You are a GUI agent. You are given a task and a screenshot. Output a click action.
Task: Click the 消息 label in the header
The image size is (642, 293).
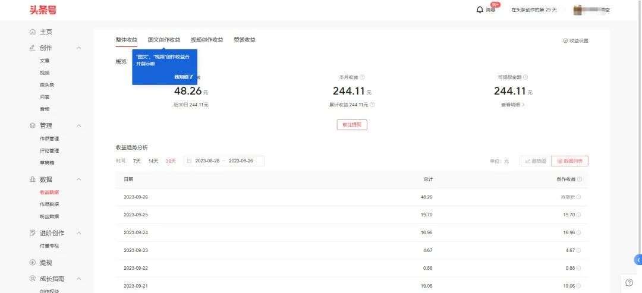(490, 10)
